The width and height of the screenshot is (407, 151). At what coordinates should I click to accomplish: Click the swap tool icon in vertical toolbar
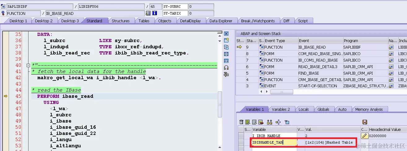tap(226, 47)
